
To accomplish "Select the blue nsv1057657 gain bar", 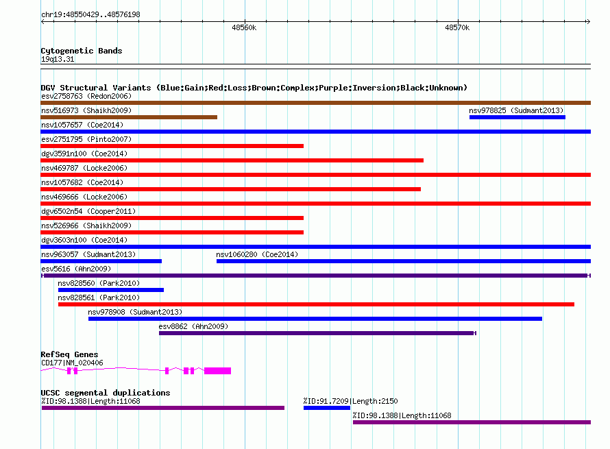I will (315, 132).
